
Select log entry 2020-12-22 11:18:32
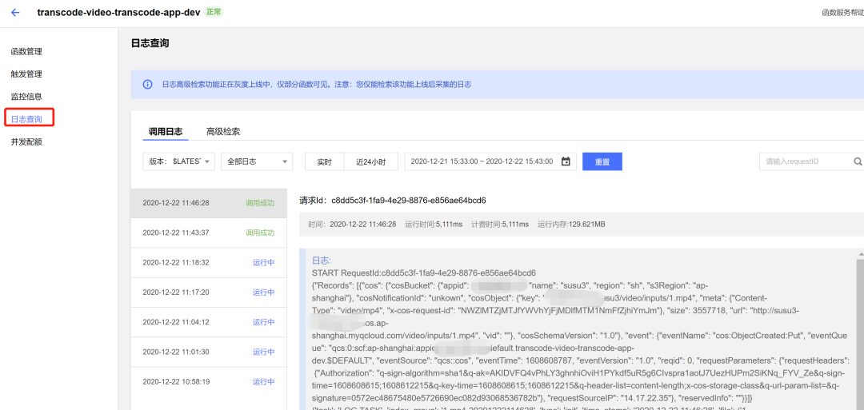click(208, 262)
